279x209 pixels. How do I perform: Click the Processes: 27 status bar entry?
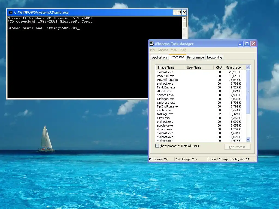tap(161, 159)
